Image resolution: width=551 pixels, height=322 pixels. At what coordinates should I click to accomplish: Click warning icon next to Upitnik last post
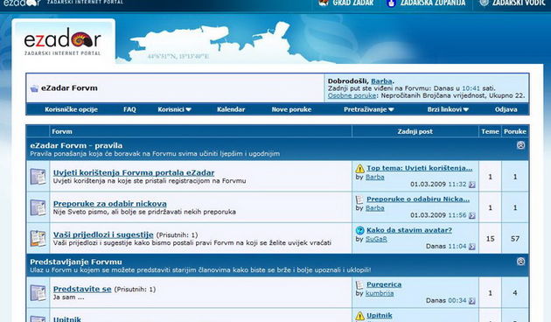(x=359, y=316)
